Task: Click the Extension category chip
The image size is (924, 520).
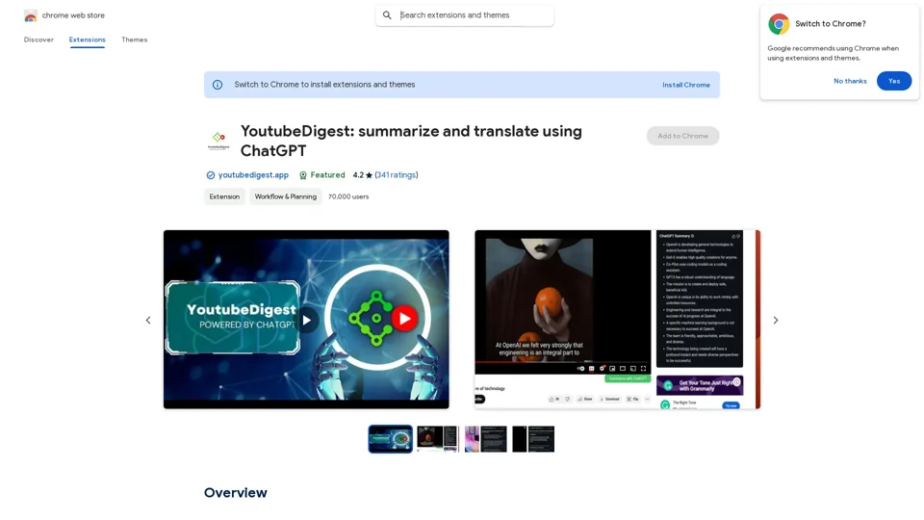Action: click(224, 196)
